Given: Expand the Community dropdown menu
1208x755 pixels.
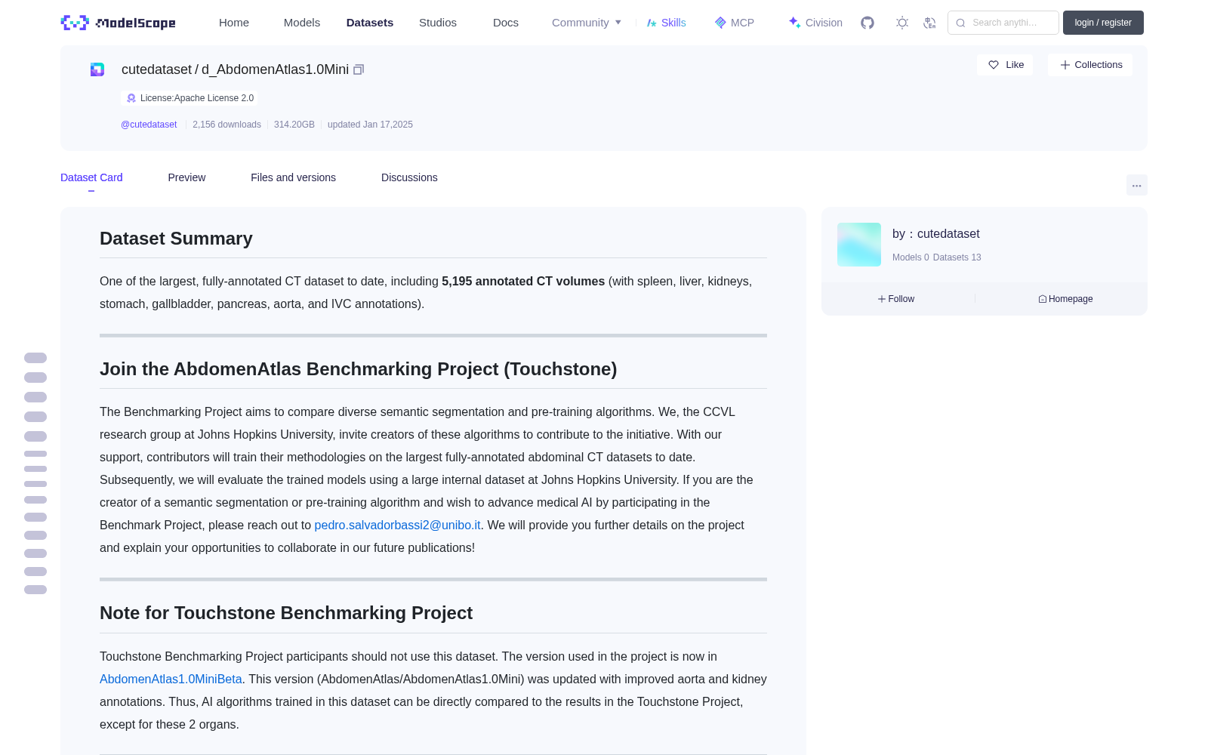Looking at the screenshot, I should (587, 23).
